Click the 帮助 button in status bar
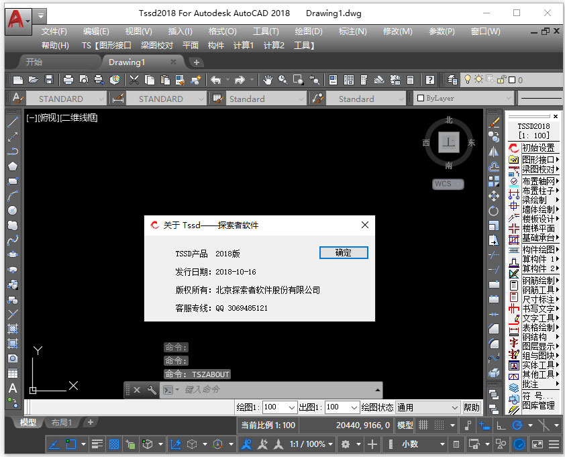The height and width of the screenshot is (457, 565). tap(471, 407)
